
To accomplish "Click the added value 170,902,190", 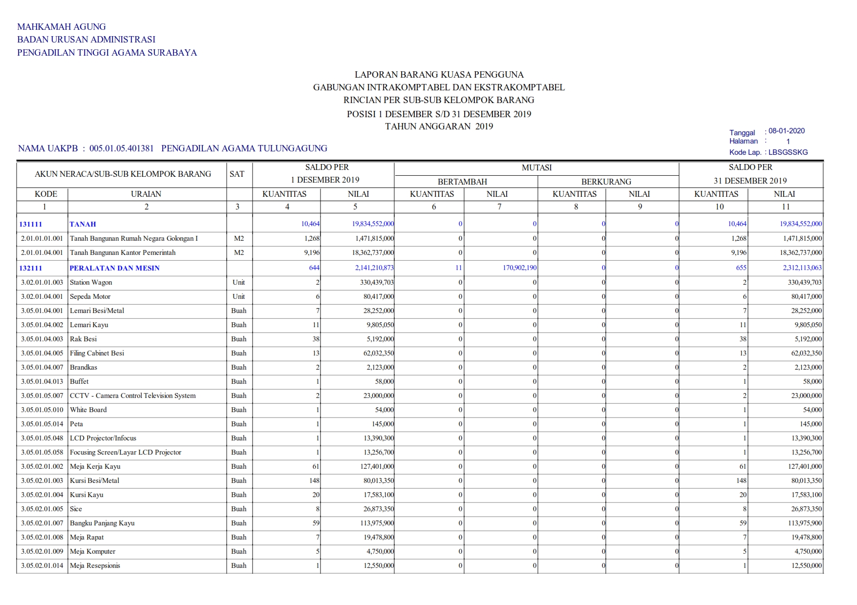I will (520, 268).
